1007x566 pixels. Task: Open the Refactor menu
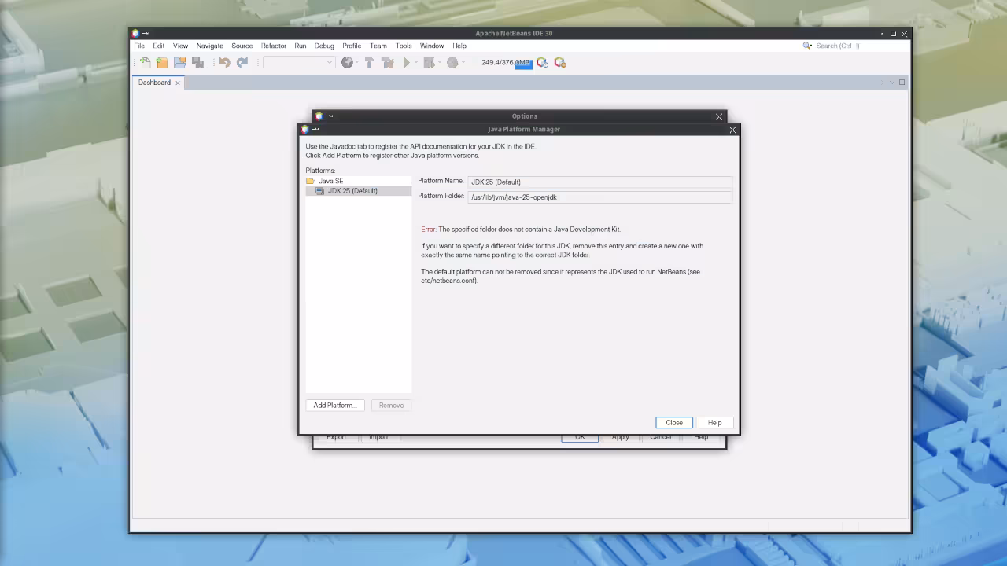coord(274,46)
